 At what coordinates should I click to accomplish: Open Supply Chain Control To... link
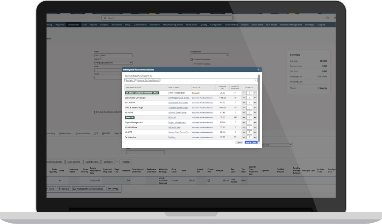coord(179,133)
